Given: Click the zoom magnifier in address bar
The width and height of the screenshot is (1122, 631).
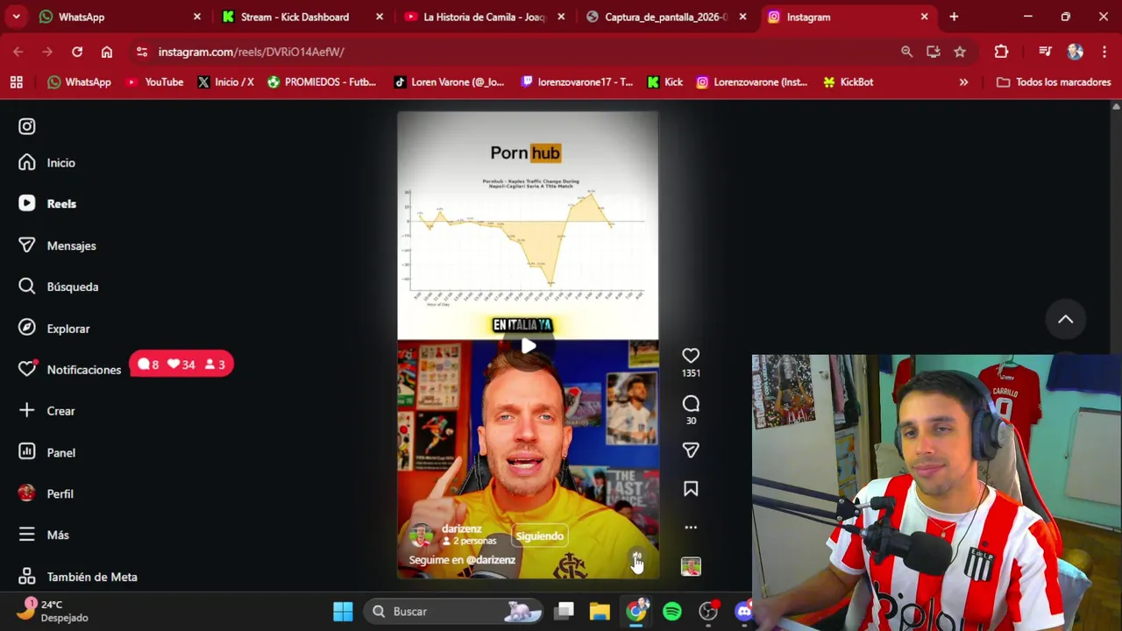Looking at the screenshot, I should tap(907, 52).
